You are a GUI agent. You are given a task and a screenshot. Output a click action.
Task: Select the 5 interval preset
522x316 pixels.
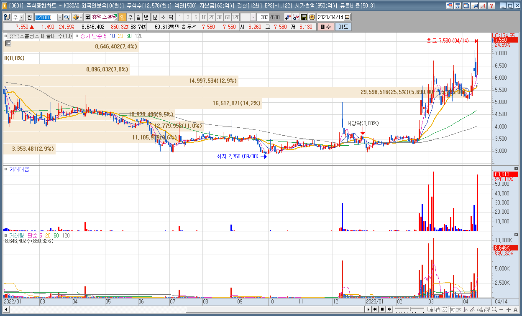(x=196, y=17)
